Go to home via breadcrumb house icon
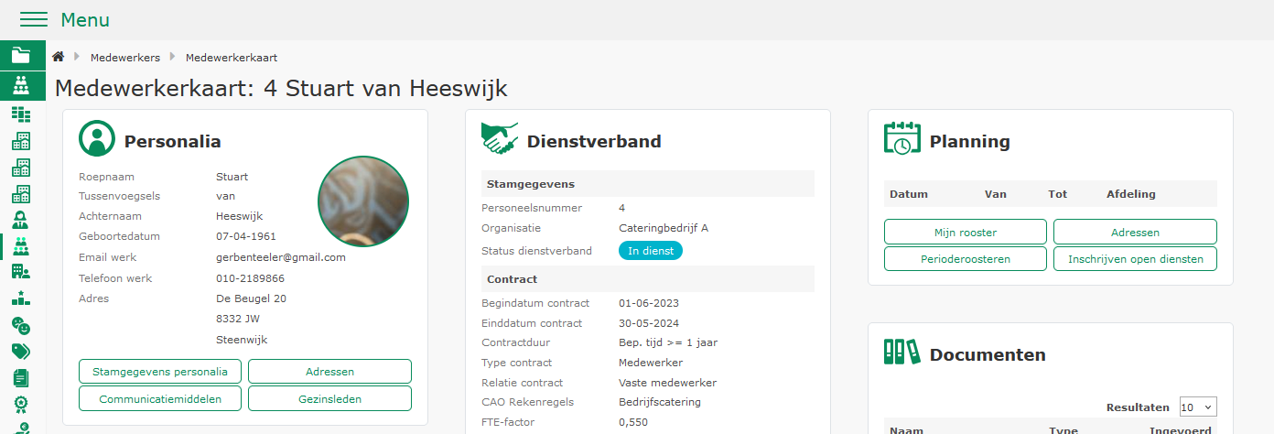Screen dimensions: 1274x434 coord(58,58)
